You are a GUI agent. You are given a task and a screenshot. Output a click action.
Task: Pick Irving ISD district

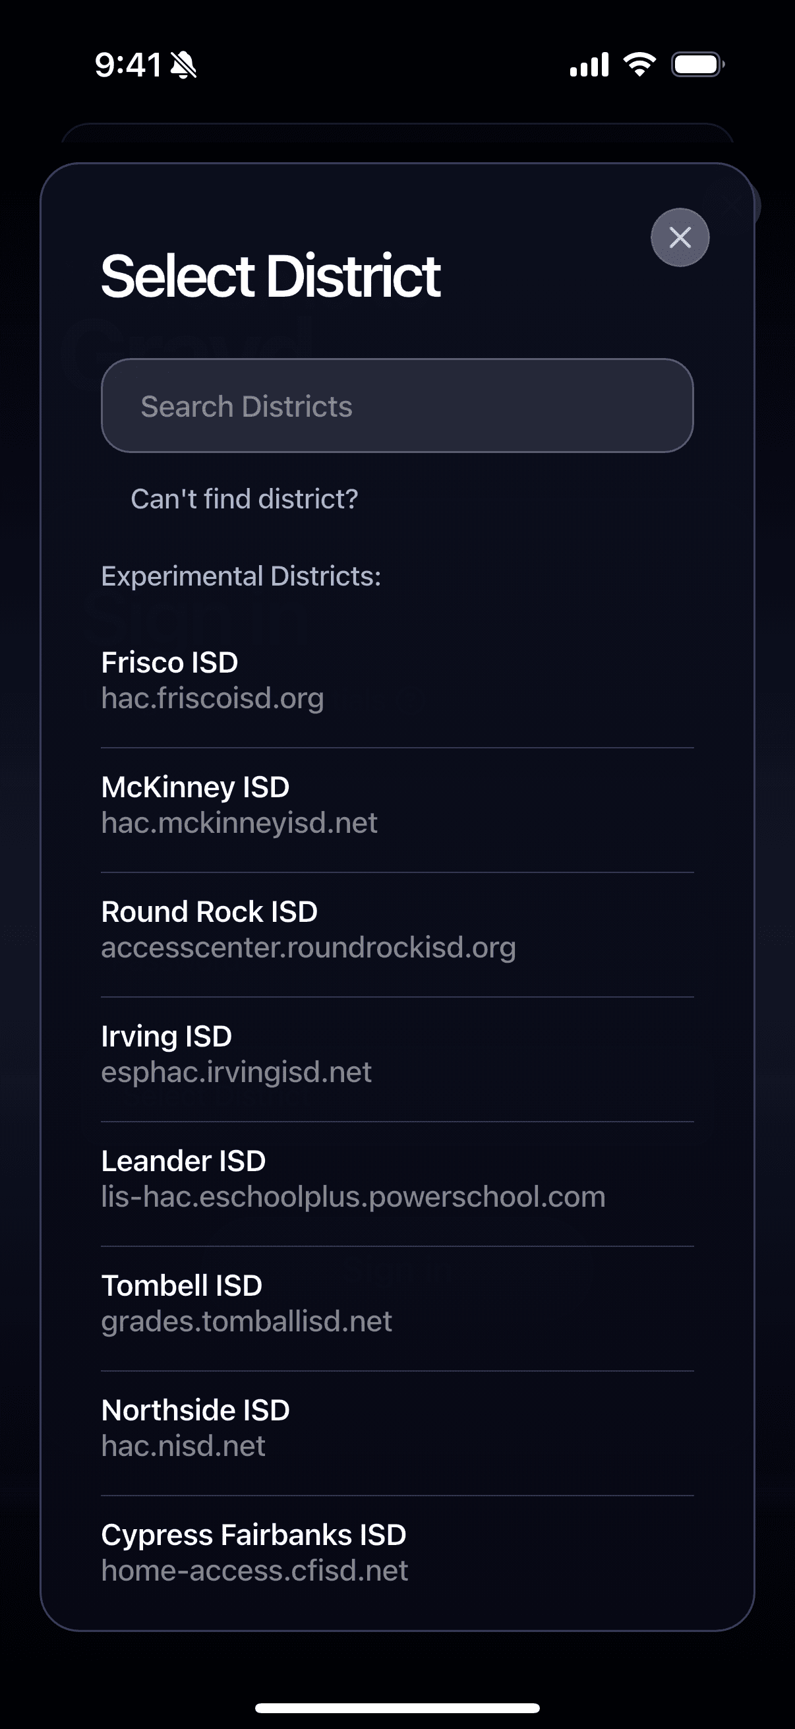[x=397, y=1053]
